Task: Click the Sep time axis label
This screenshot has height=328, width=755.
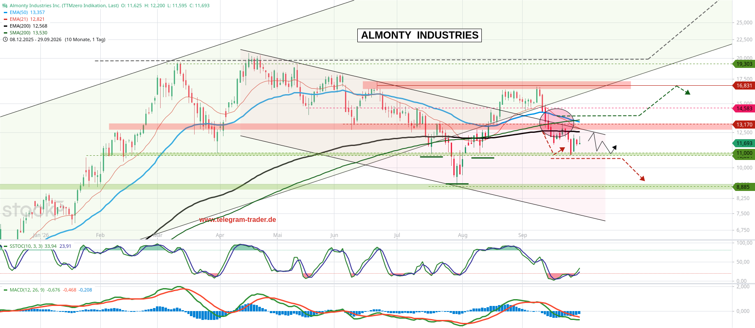Action: pyautogui.click(x=523, y=235)
